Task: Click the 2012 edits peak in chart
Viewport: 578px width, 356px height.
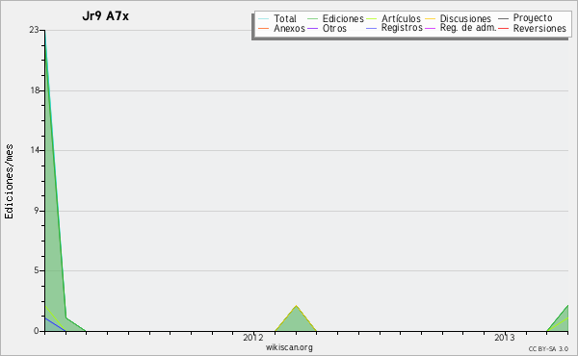Action: [296, 320]
